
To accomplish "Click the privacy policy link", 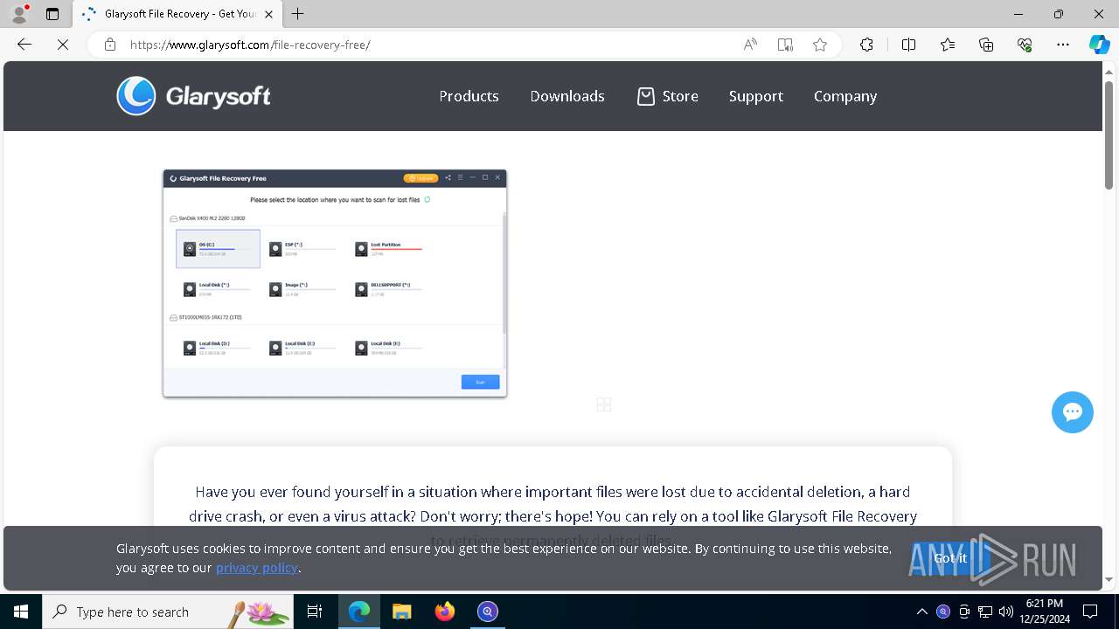I will pyautogui.click(x=257, y=568).
